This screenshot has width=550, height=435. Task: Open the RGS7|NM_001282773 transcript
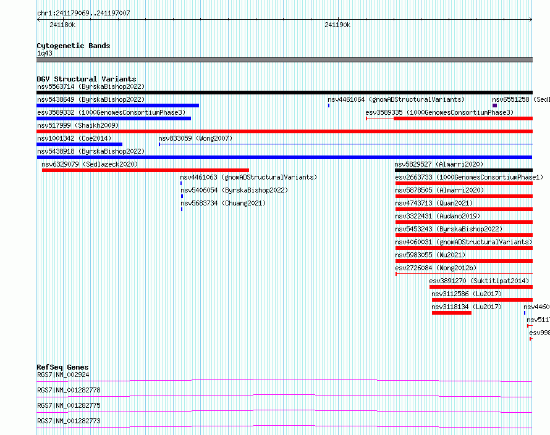tap(69, 421)
